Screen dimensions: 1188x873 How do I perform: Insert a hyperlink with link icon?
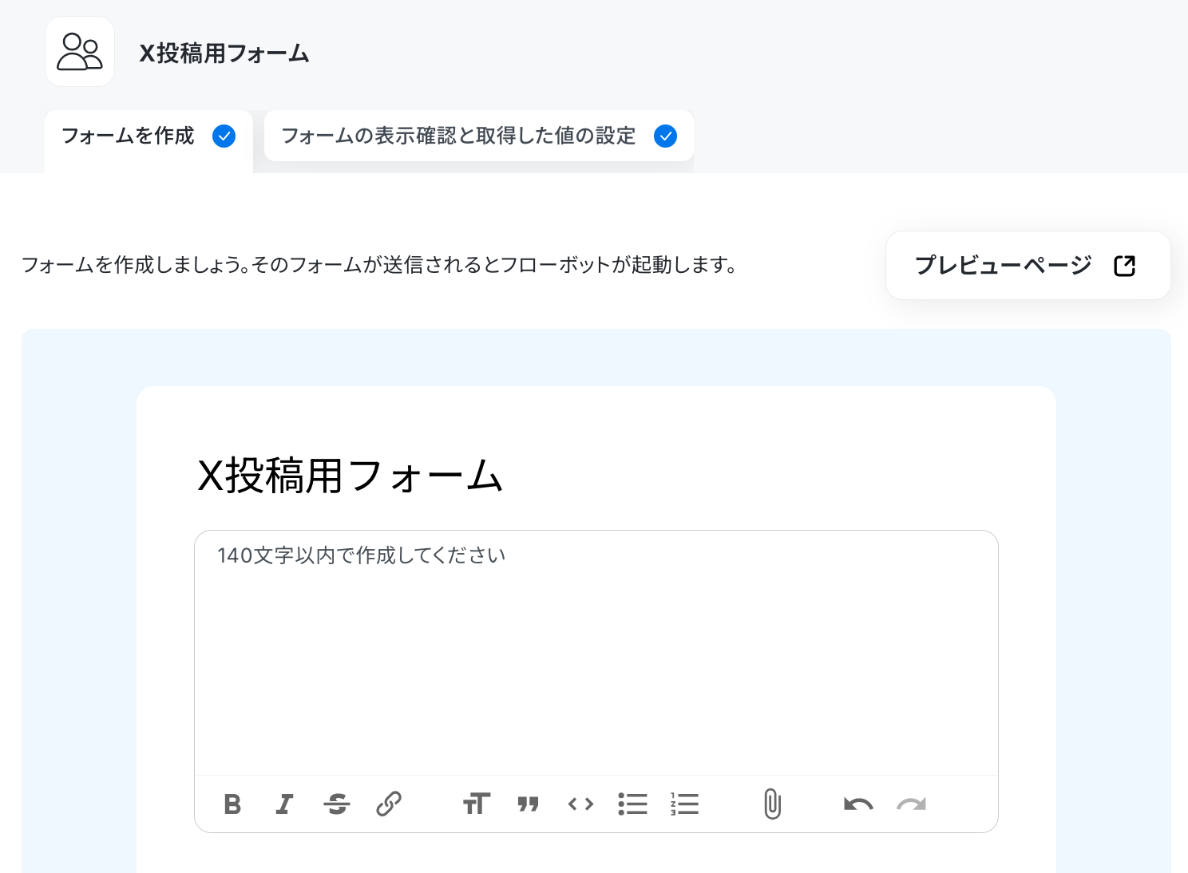pos(389,804)
